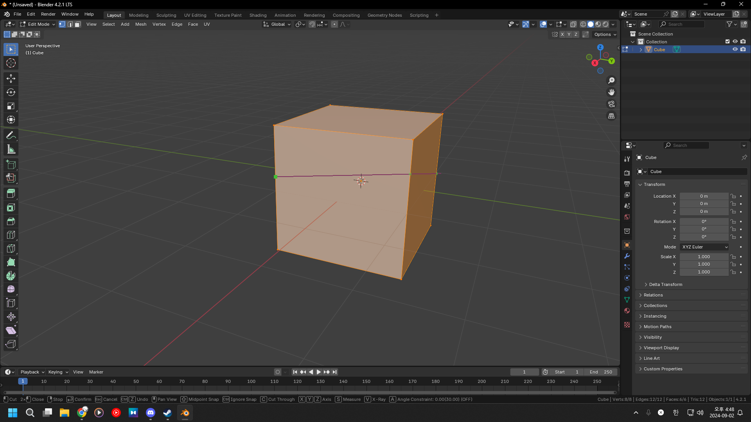Choose the Annotate pencil tool
The image size is (751, 422).
point(11,136)
